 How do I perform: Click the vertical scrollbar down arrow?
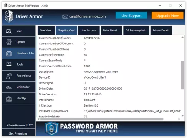tap(182, 115)
